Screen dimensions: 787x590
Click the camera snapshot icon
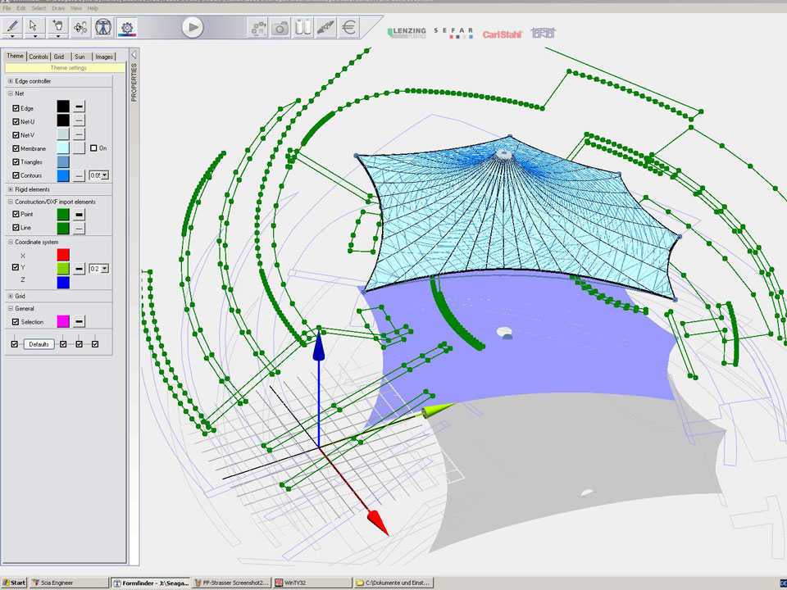[x=280, y=28]
